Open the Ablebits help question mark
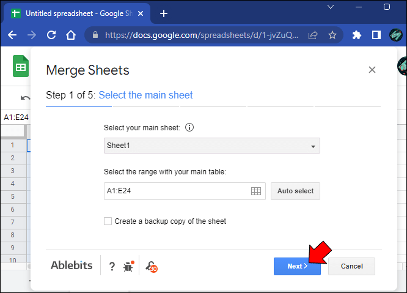Image resolution: width=407 pixels, height=293 pixels. click(112, 266)
